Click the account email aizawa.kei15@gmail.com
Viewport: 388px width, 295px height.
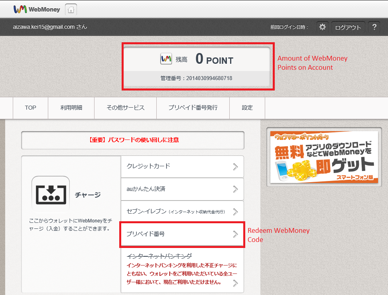tap(44, 27)
